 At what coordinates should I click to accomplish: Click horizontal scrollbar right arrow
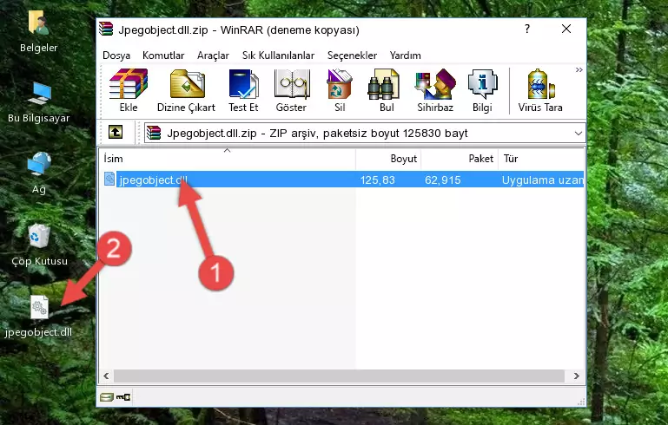[x=577, y=376]
